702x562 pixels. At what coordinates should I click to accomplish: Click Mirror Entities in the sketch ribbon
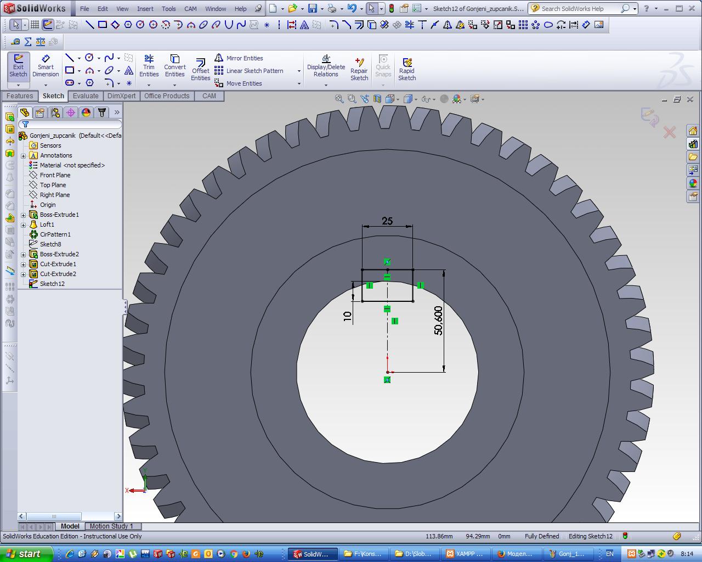coord(239,58)
